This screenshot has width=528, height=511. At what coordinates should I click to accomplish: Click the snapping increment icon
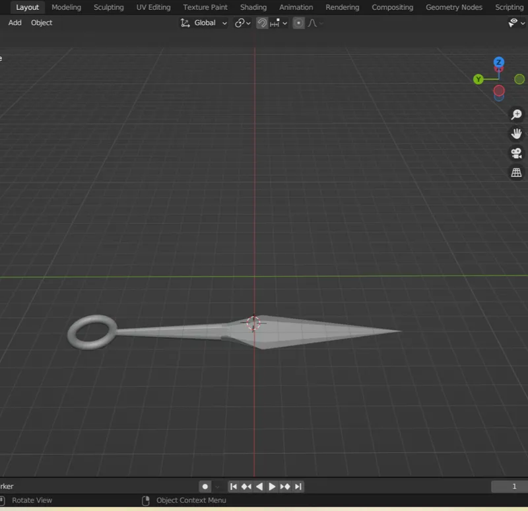click(x=275, y=23)
